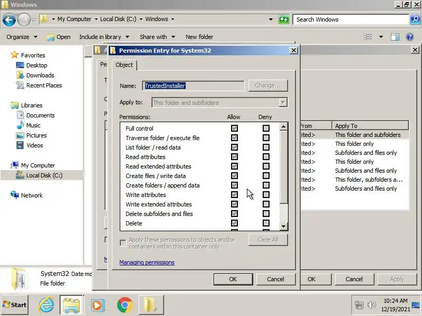Click the Pictures library icon

pyautogui.click(x=20, y=135)
